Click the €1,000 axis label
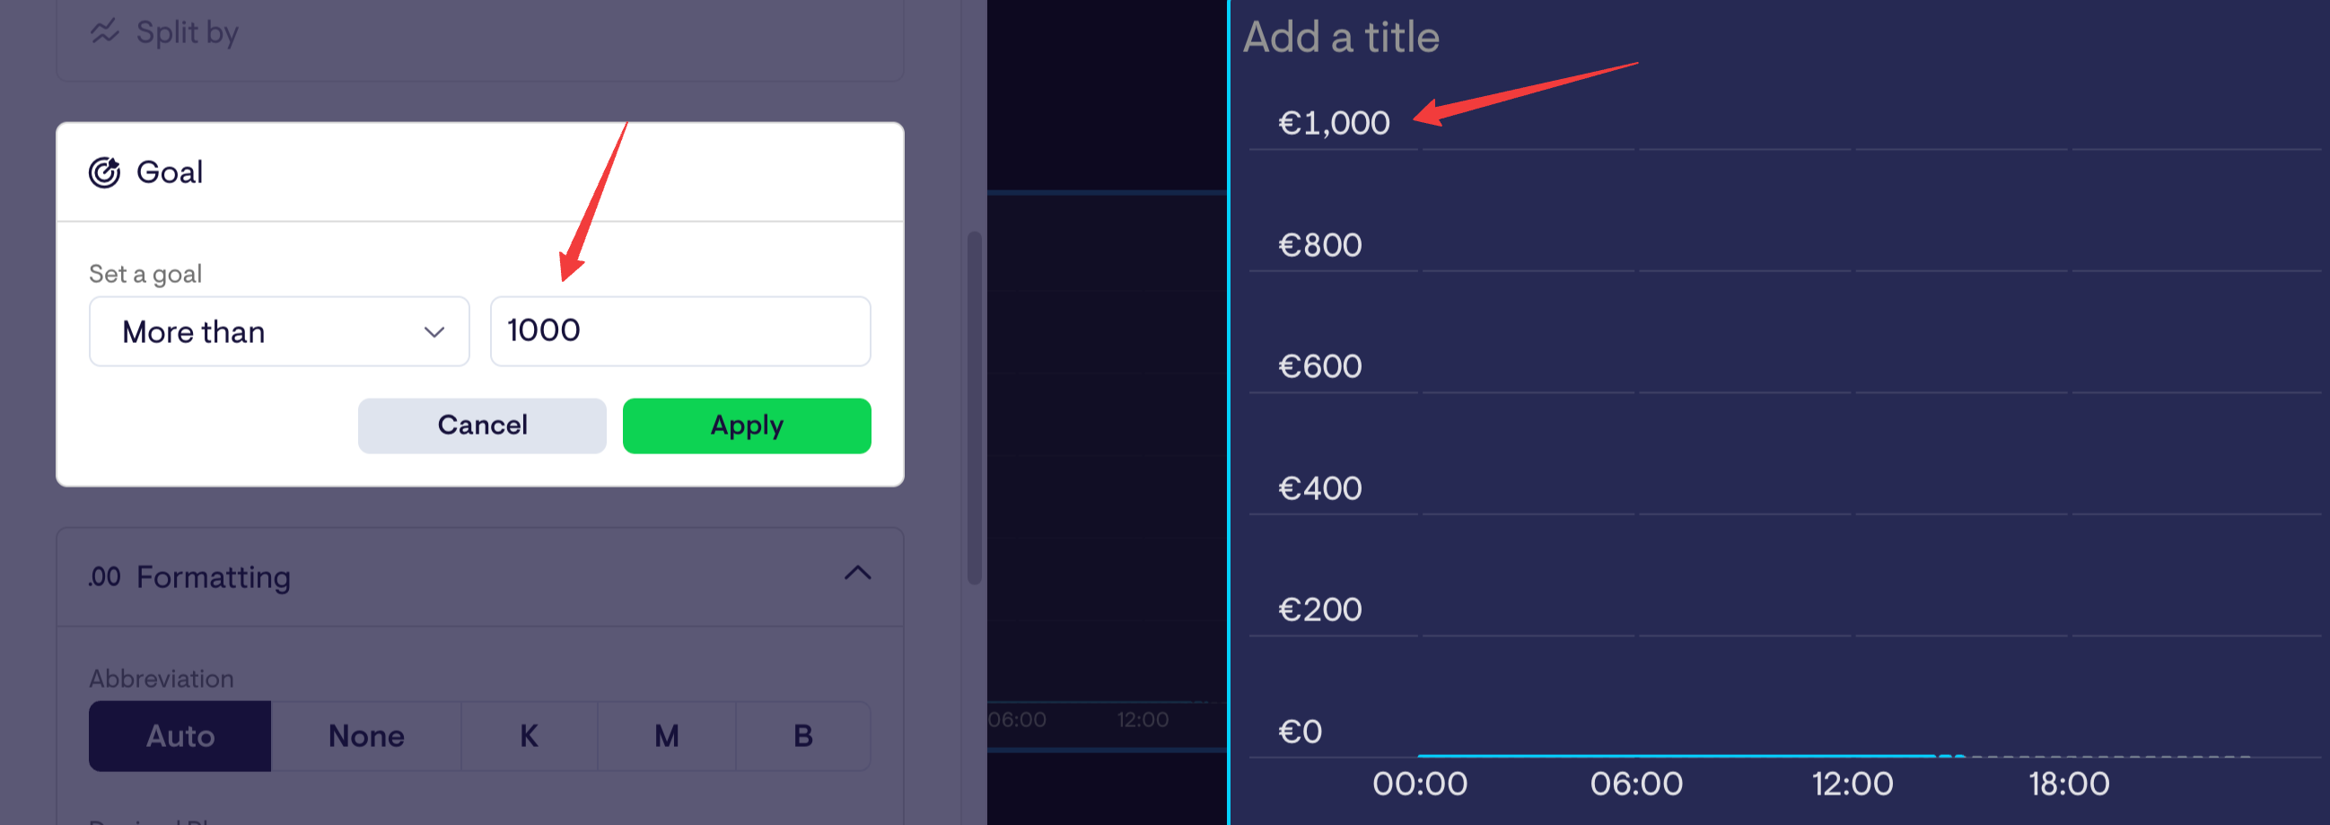2330x825 pixels. point(1333,121)
